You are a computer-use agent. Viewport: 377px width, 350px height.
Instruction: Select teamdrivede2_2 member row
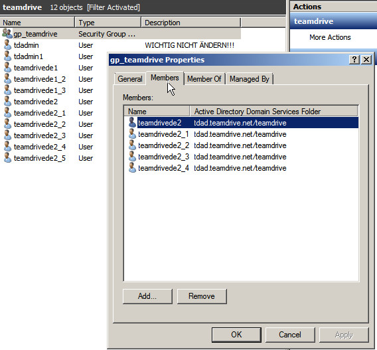241,145
